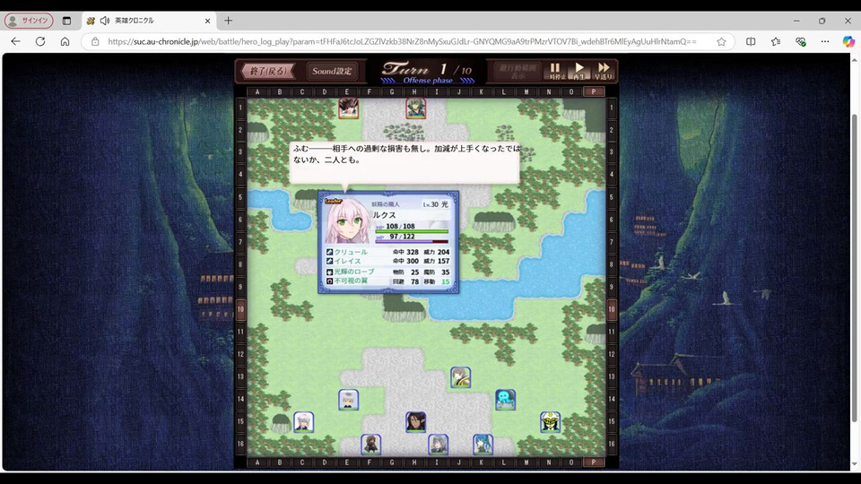Select the gray-haired chibi unit on row 14
This screenshot has width=861, height=484.
pyautogui.click(x=348, y=400)
